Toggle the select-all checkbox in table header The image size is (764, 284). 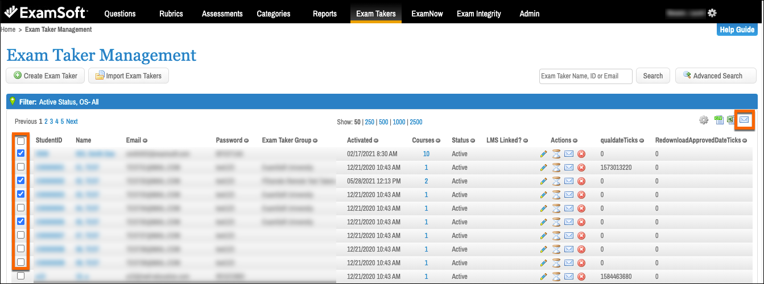click(21, 140)
